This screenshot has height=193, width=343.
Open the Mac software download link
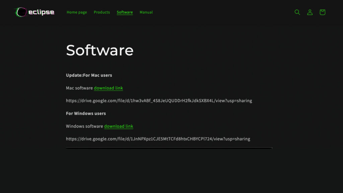tap(108, 88)
